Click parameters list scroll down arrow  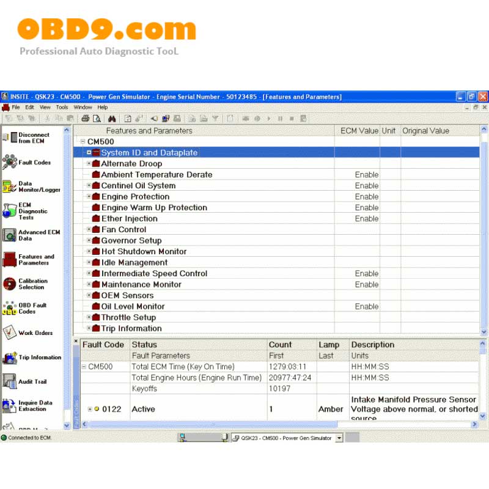(x=483, y=332)
